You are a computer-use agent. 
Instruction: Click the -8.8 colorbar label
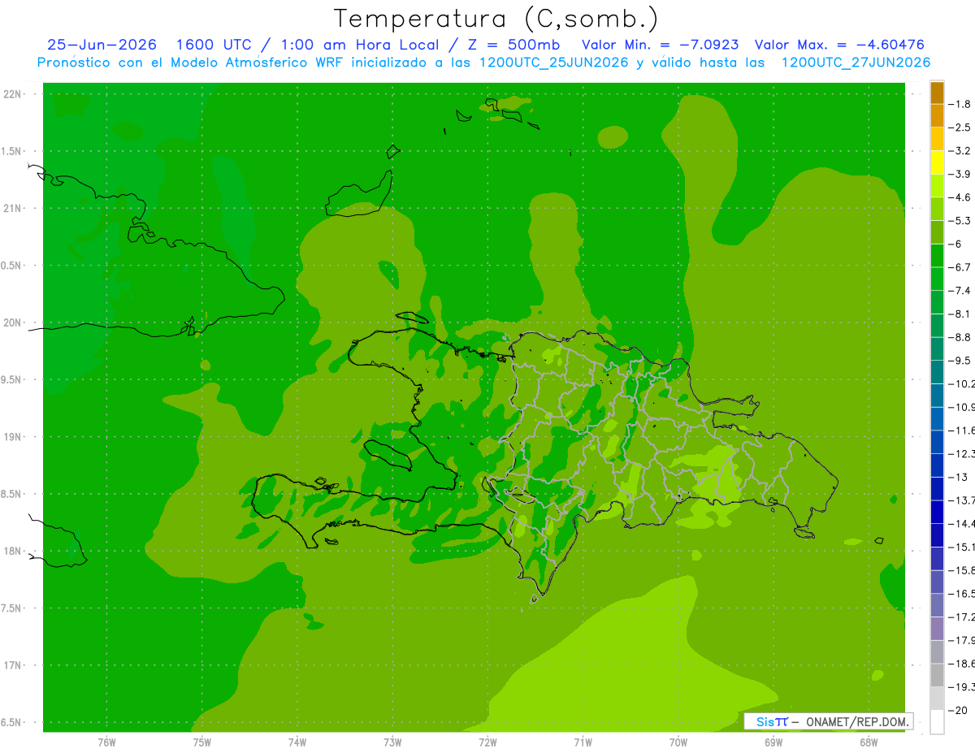[961, 337]
